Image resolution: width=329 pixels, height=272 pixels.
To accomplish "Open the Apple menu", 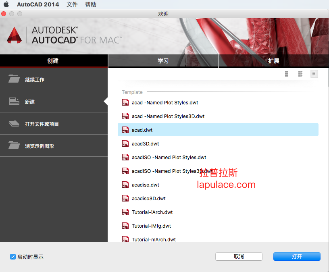I will click(x=6, y=5).
